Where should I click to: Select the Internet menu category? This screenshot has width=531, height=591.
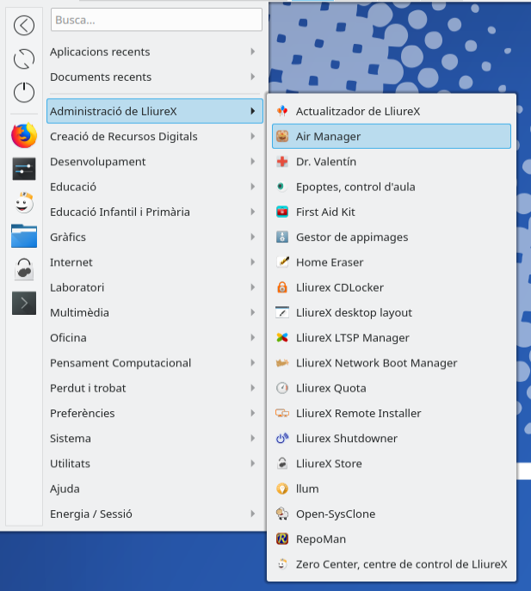[71, 262]
